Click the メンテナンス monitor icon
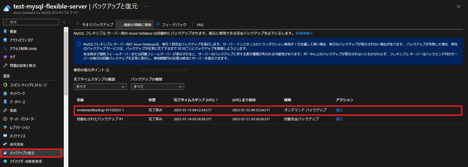 5,136
